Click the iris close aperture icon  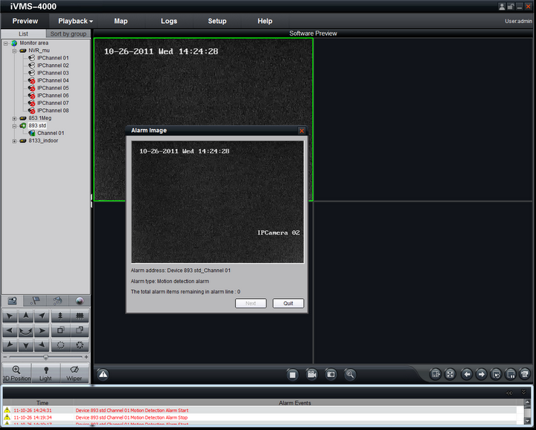point(80,345)
